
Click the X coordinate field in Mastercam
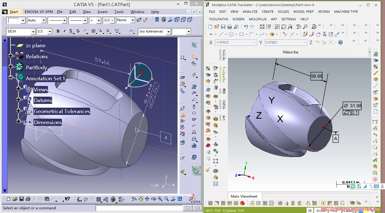pos(236,42)
